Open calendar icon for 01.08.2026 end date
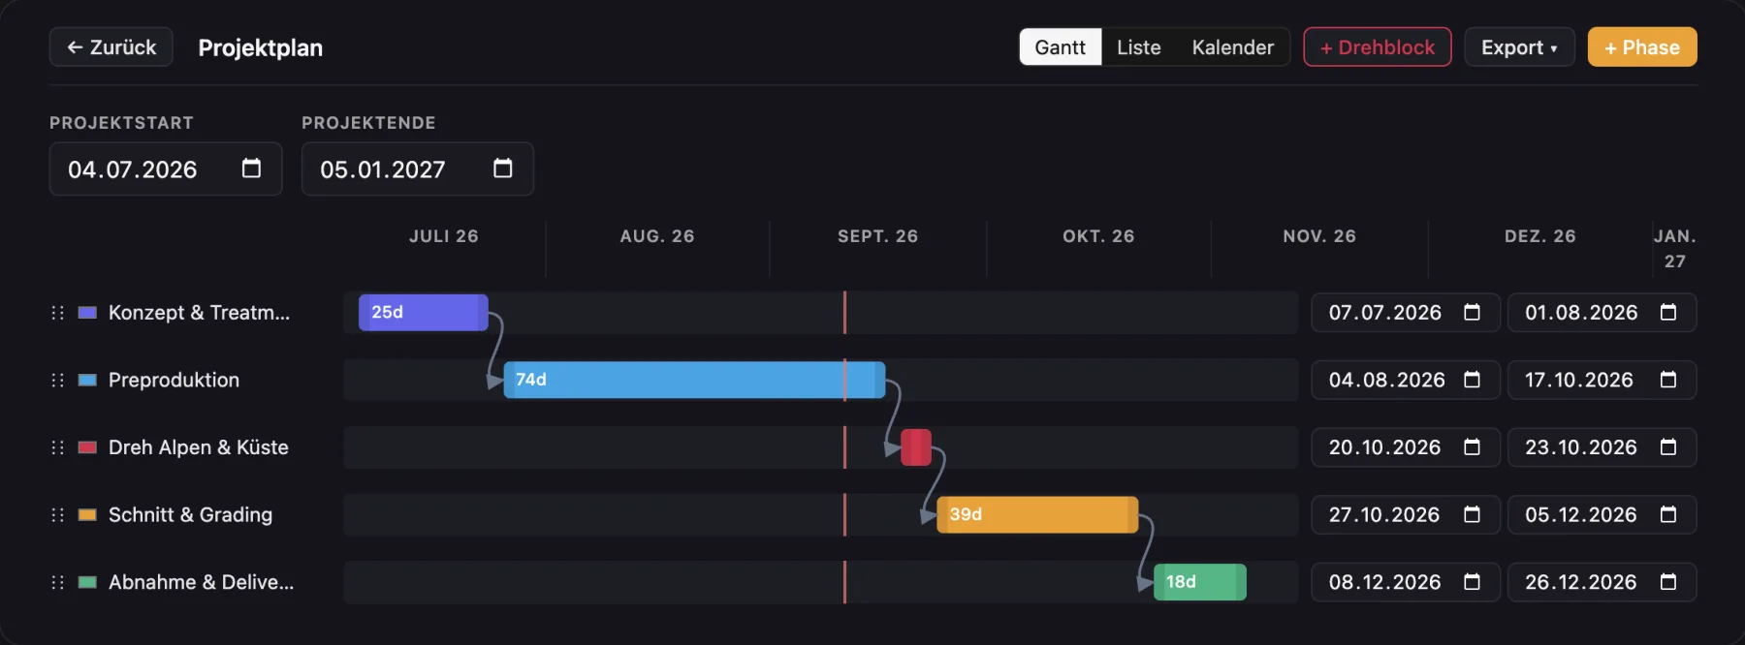This screenshot has height=645, width=1745. coord(1667,312)
